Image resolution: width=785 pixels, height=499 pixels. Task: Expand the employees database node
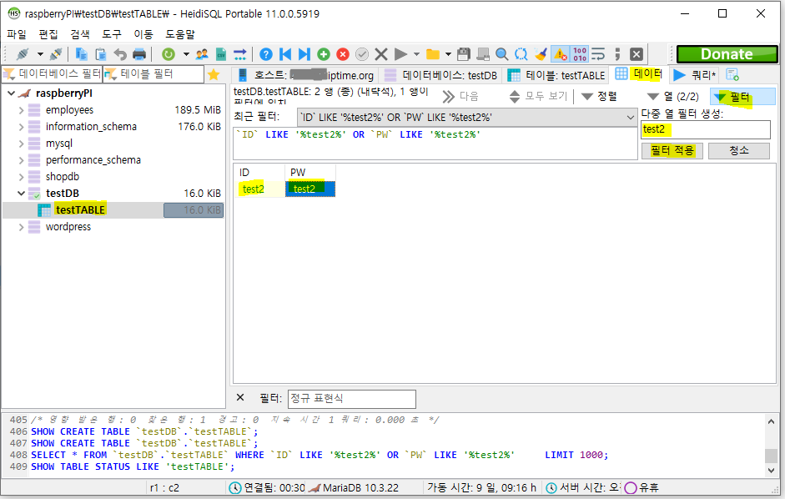point(21,110)
